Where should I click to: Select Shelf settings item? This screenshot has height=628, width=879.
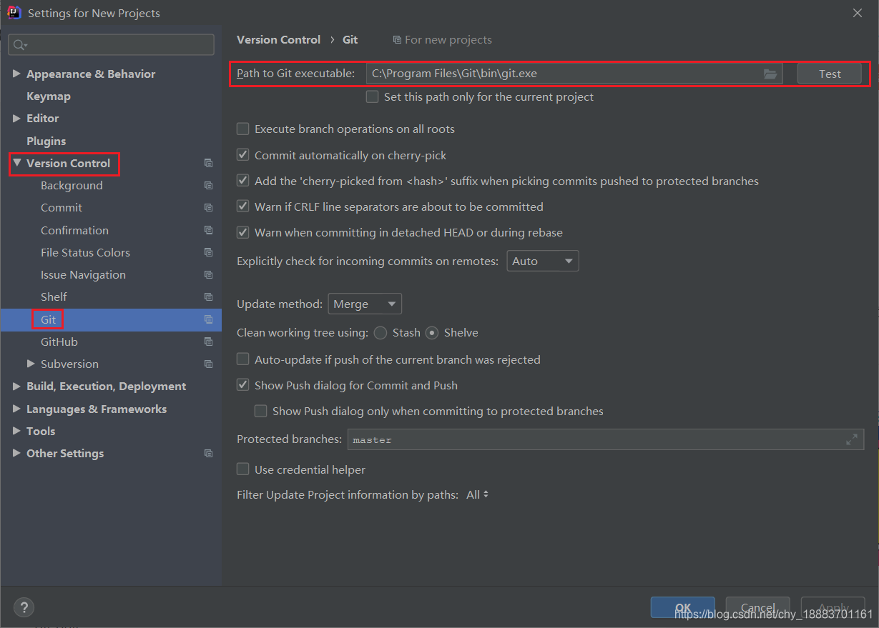(x=54, y=296)
